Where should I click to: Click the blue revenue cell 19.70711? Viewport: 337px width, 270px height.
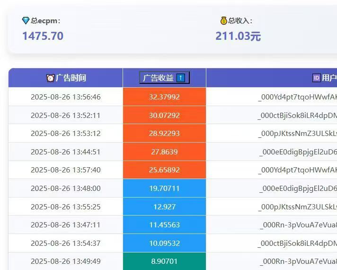[x=164, y=188]
